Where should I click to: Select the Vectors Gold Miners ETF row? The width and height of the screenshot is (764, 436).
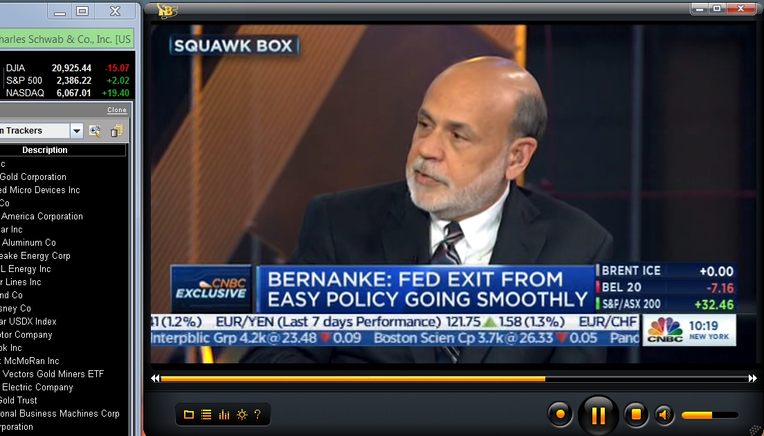tap(64, 374)
